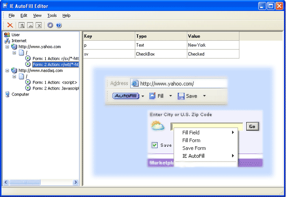
Task: Select Form: 1 Action: <script> item
Action: (x=55, y=82)
